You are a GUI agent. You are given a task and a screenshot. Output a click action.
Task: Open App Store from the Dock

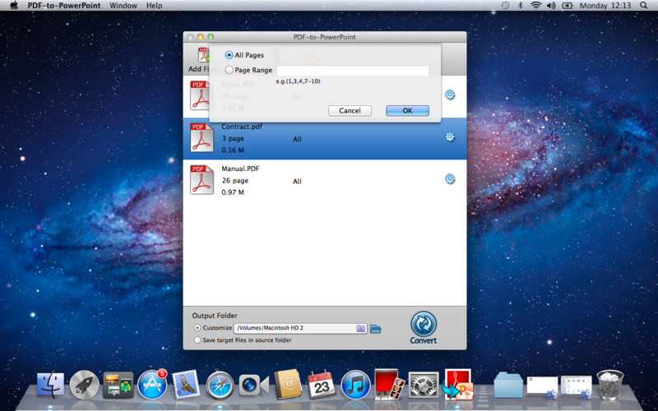(x=152, y=384)
